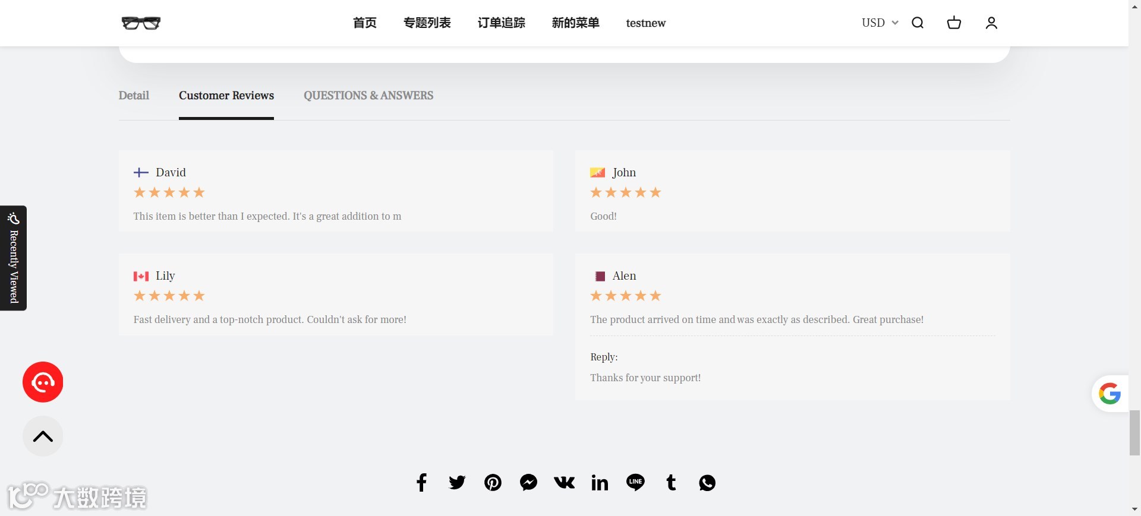Viewport: 1141px width, 516px height.
Task: Share on Facebook icon
Action: tap(421, 482)
